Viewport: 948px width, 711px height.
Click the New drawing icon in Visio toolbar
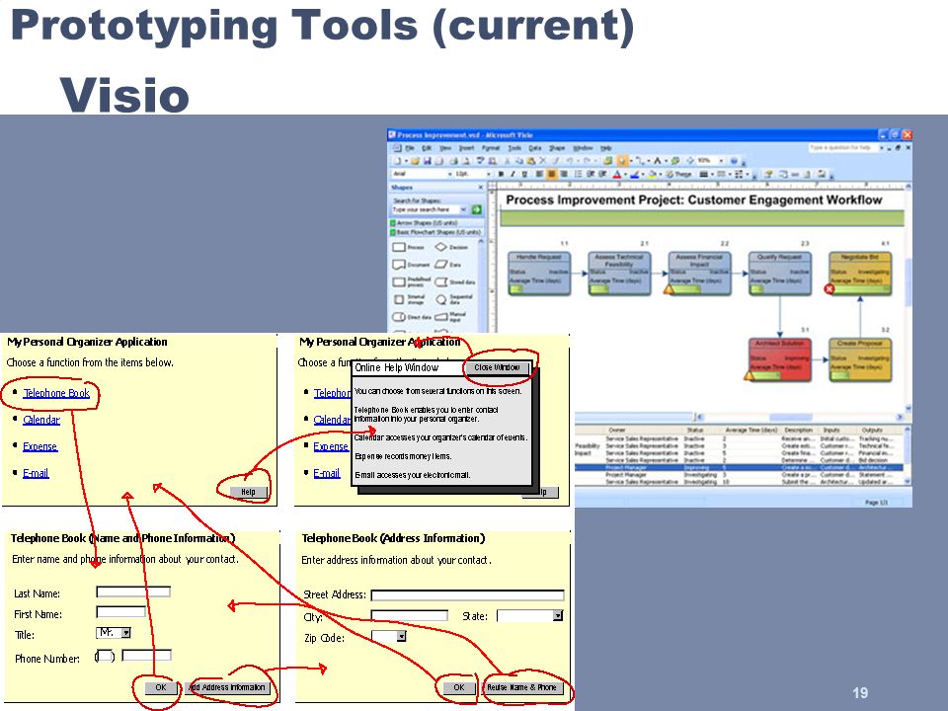(x=397, y=161)
